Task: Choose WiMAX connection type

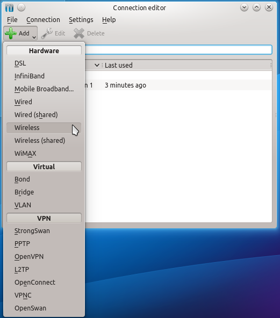Action: pyautogui.click(x=44, y=154)
